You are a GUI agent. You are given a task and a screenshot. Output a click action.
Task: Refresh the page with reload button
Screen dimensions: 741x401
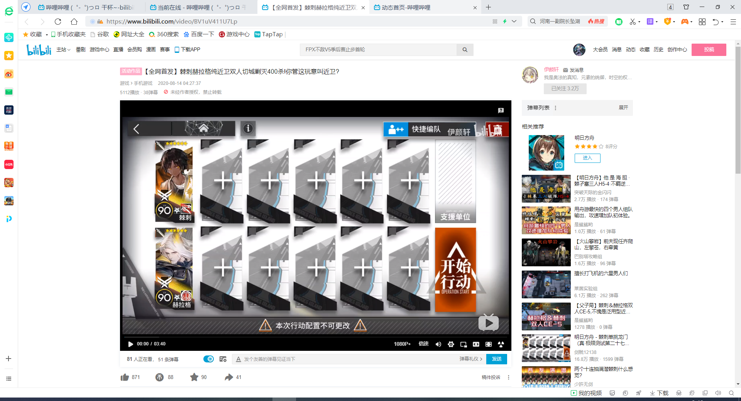[x=58, y=22]
